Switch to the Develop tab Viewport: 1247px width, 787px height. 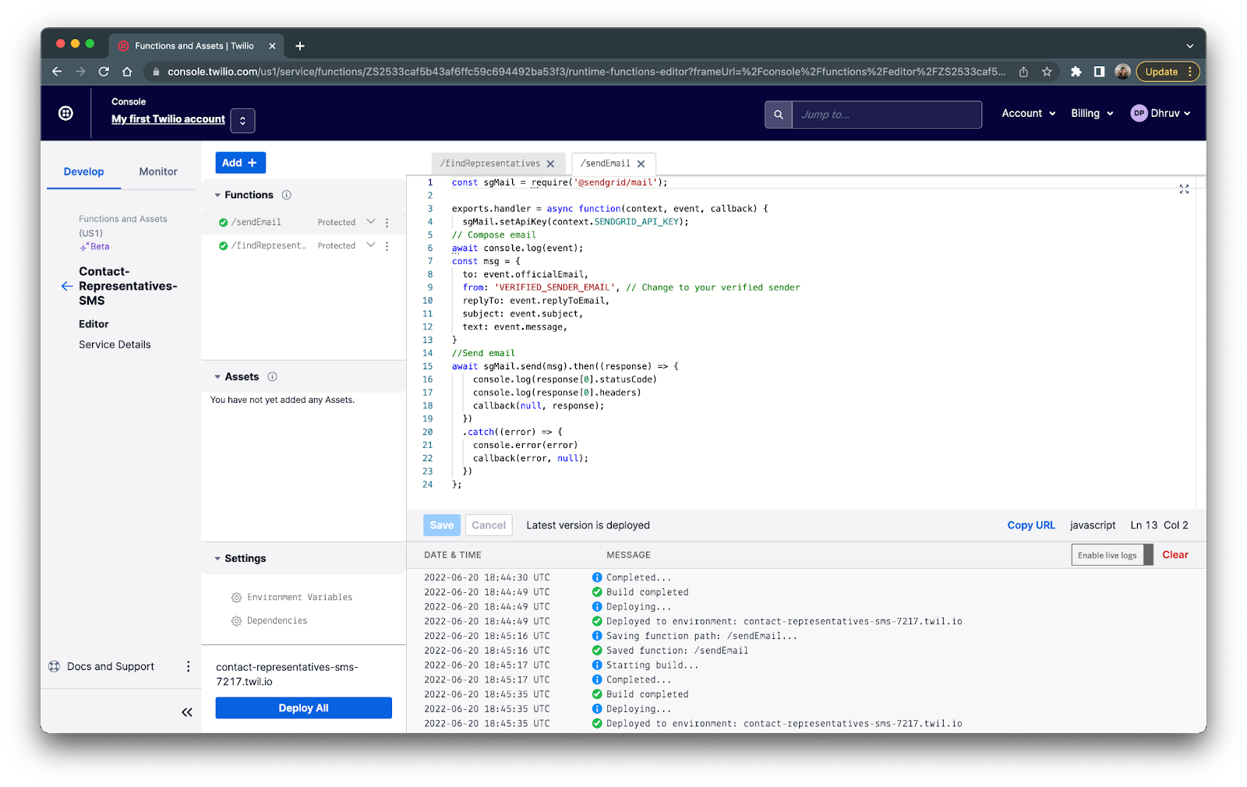coord(83,171)
